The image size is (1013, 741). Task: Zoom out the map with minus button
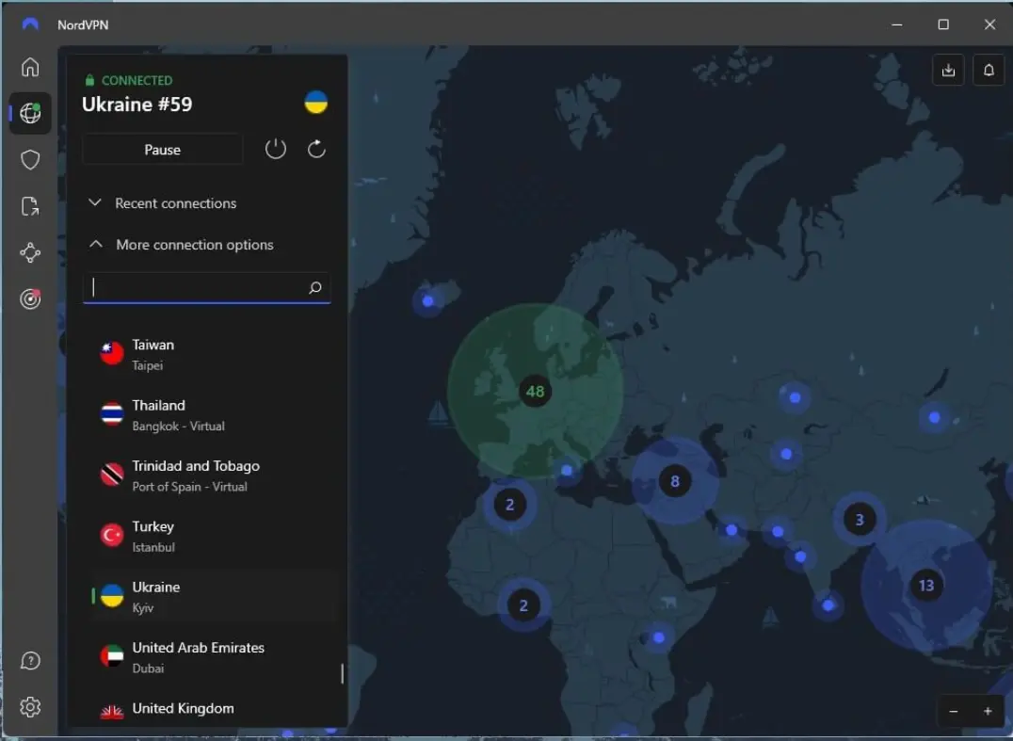[x=954, y=712]
